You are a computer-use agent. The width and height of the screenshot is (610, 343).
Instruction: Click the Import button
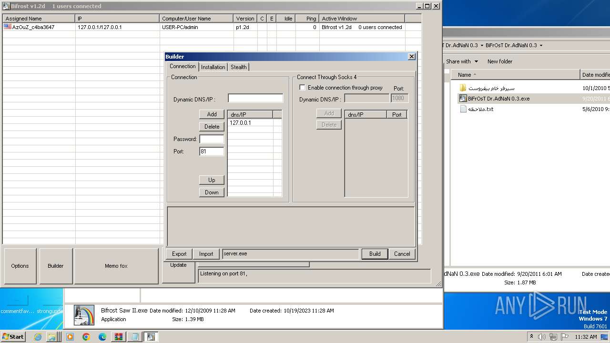[x=206, y=254]
